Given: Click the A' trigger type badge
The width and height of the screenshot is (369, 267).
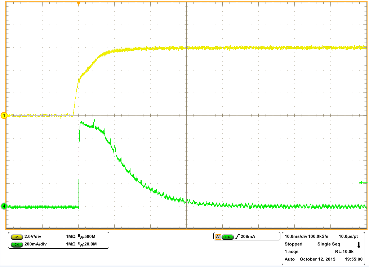Looking at the screenshot, I should tap(218, 237).
